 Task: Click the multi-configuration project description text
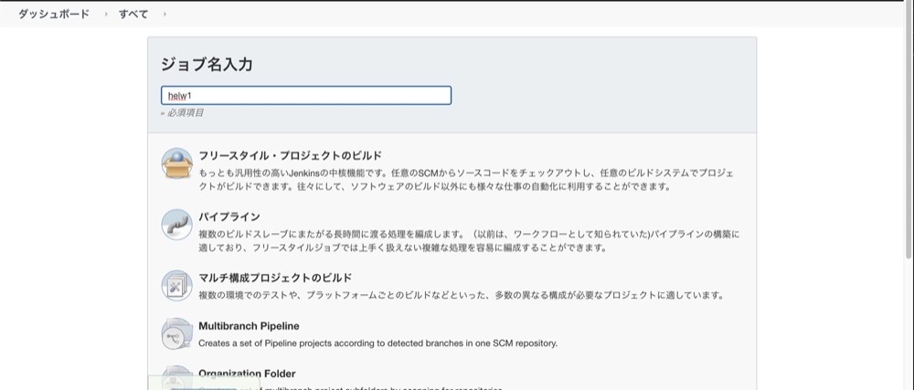point(461,295)
